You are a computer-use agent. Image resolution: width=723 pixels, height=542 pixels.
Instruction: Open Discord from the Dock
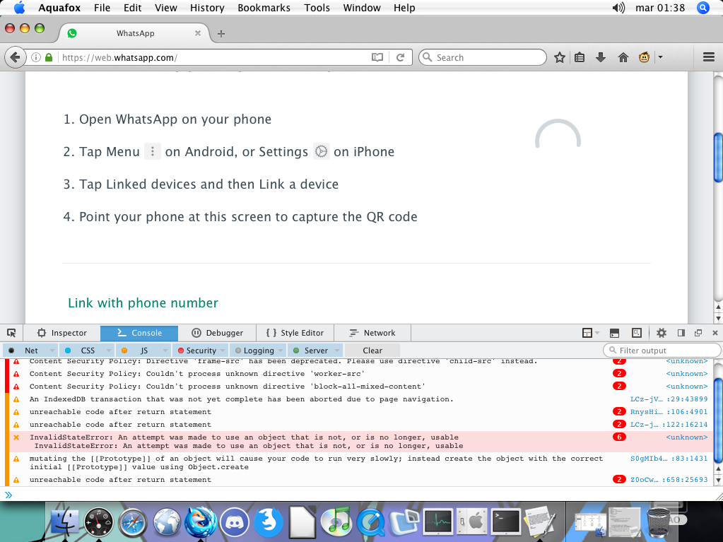[235, 522]
